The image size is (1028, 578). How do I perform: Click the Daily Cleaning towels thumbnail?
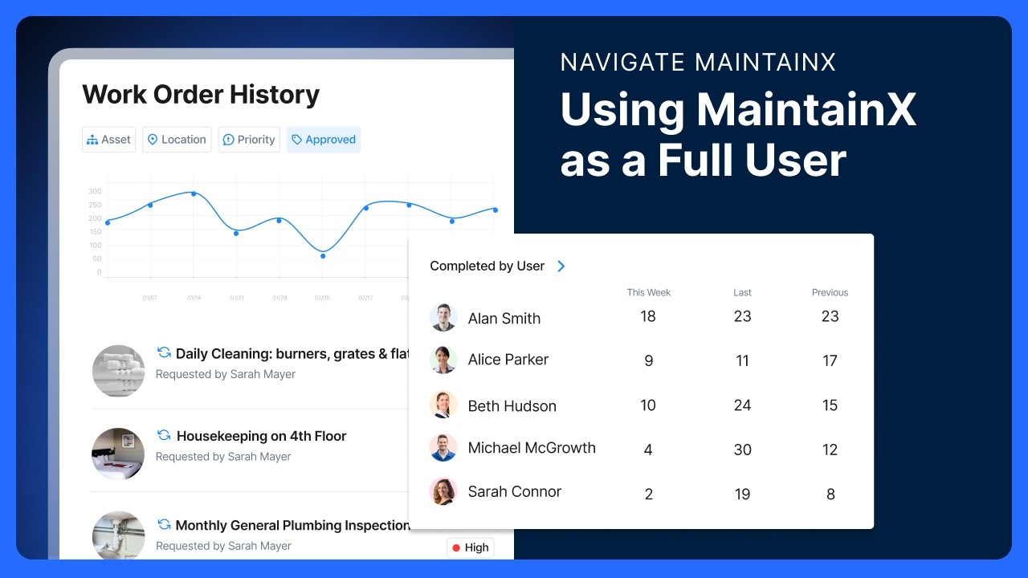click(118, 371)
